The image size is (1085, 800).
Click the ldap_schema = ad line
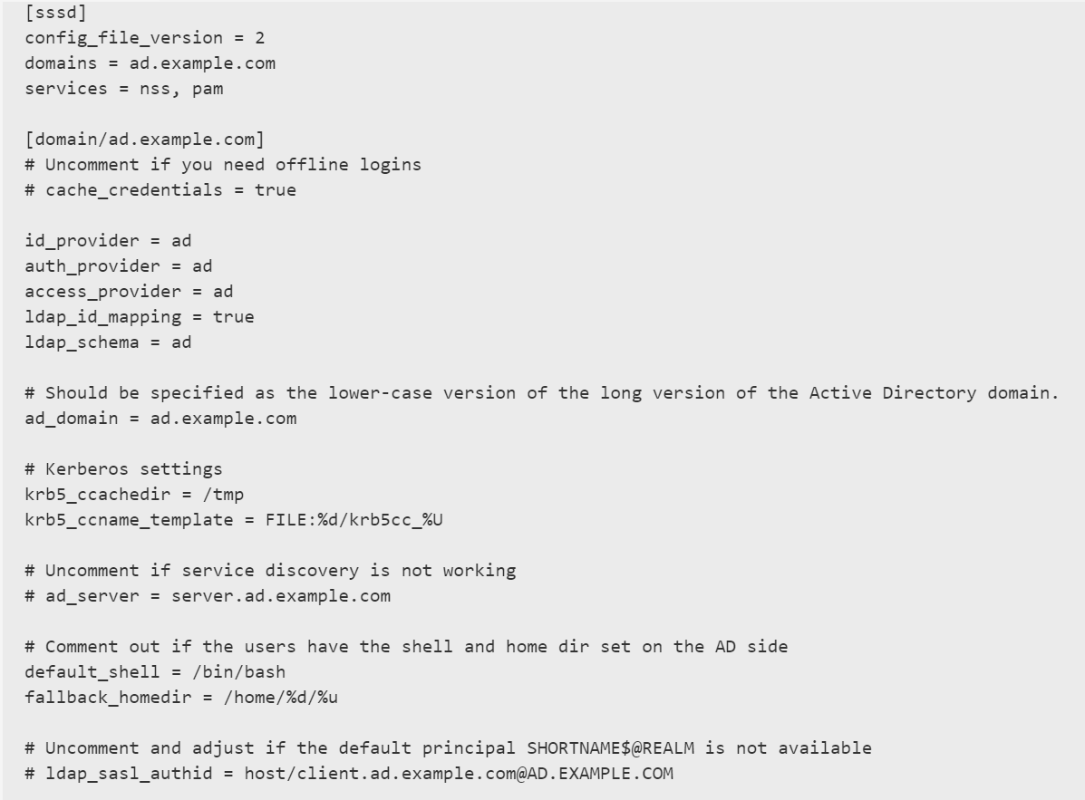(108, 342)
